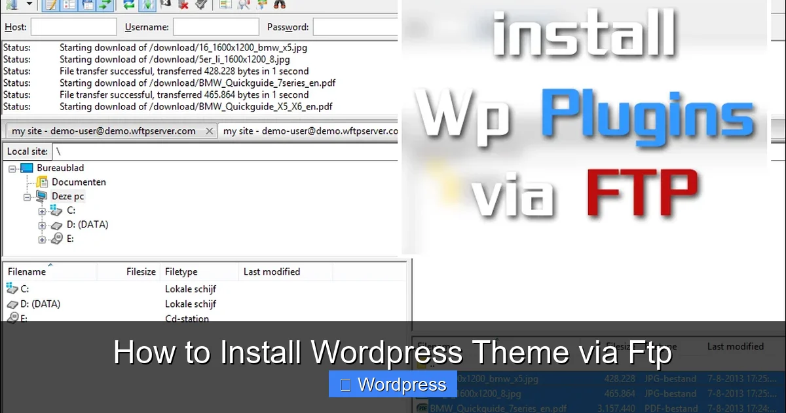The height and width of the screenshot is (413, 786).
Task: Click Lokale schijf type for D: (DATA) row
Action: 191,304
